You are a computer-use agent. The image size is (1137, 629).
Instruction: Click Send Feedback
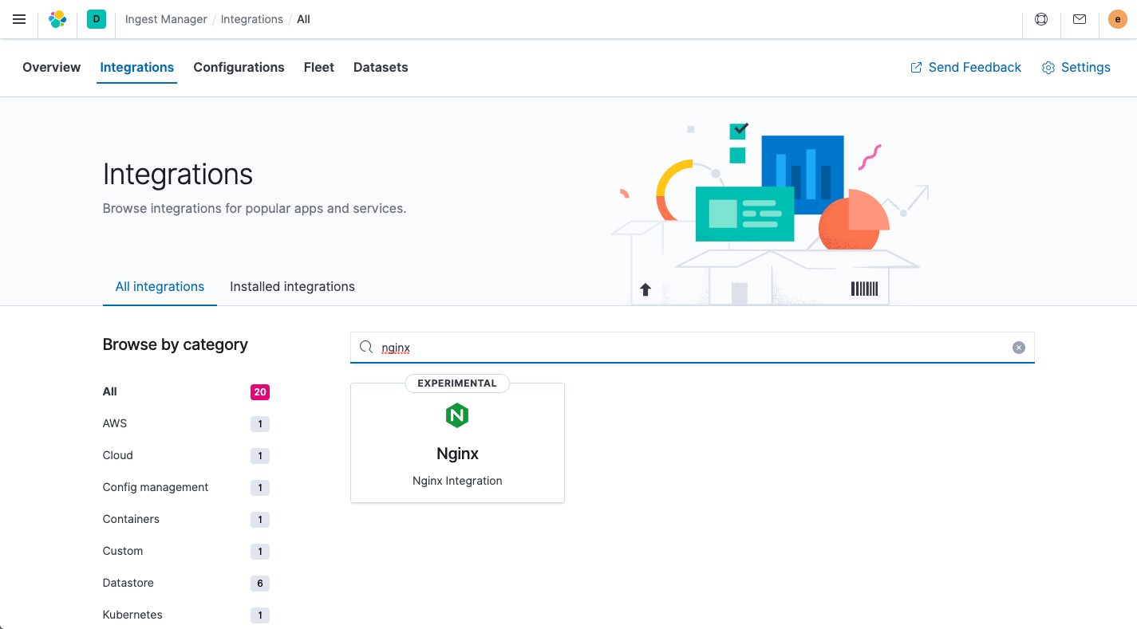pos(965,67)
